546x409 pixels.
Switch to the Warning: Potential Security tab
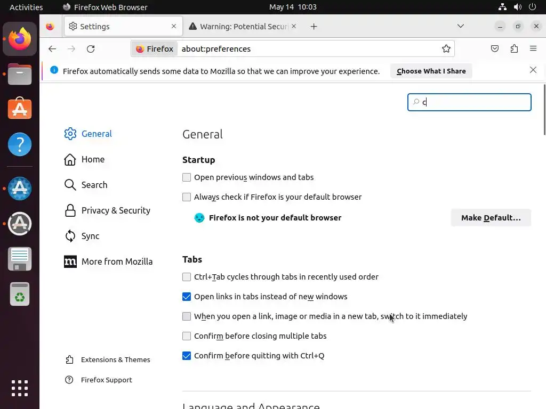point(243,27)
